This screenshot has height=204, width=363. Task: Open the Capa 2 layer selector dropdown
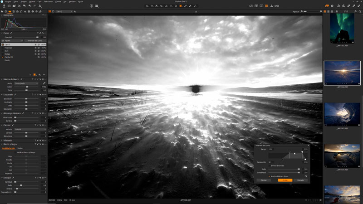point(64,11)
